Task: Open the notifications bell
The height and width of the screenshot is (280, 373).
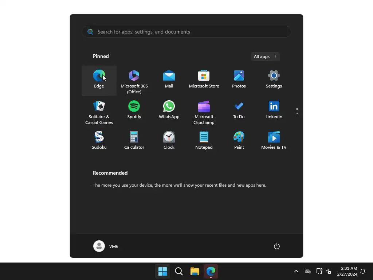Action: [x=363, y=271]
